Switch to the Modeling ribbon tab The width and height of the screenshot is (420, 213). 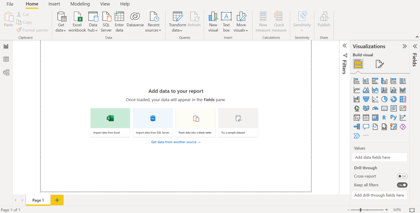(80, 4)
